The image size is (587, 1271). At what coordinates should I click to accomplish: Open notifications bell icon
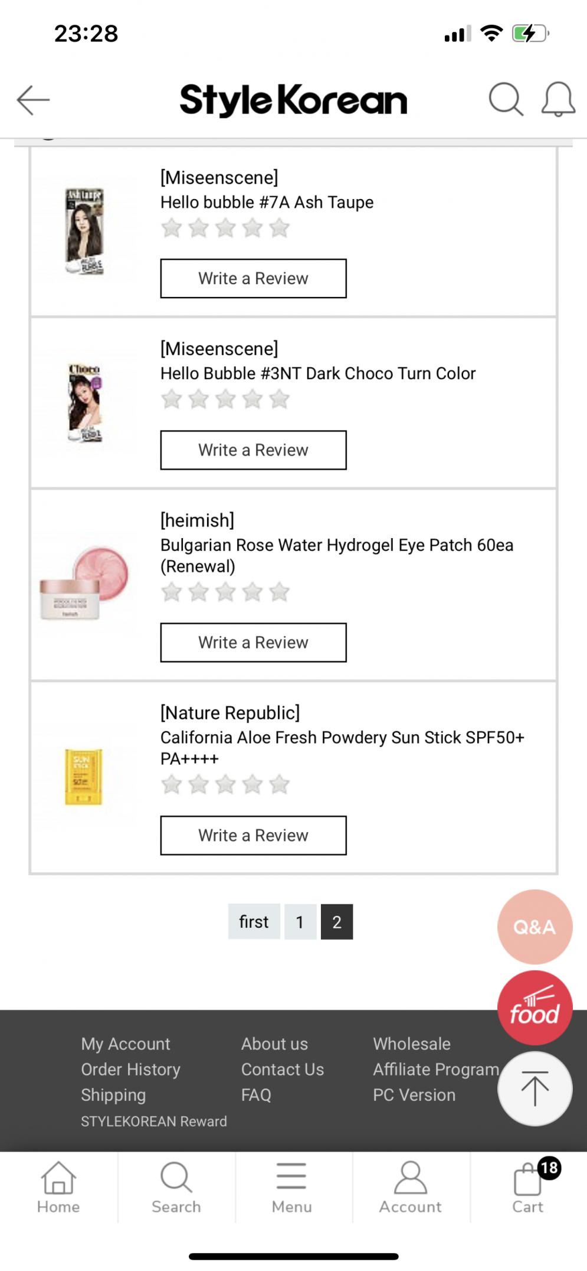(x=558, y=99)
